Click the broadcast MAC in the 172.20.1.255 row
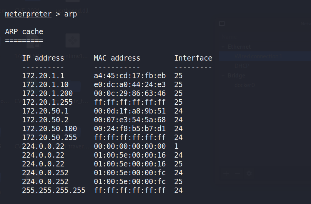The image size is (311, 204). (130, 102)
